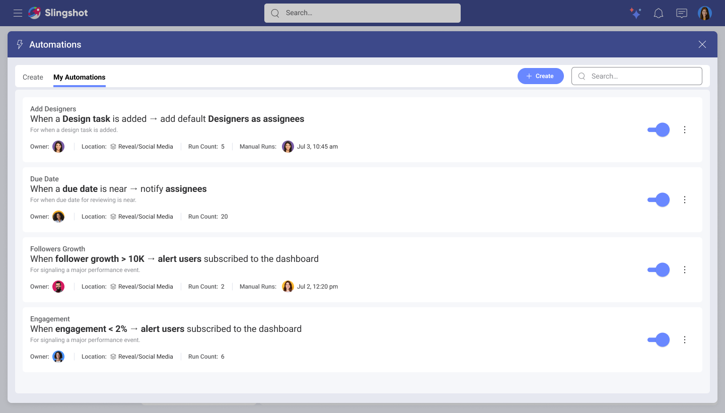Open more options for Engagement automation
Image resolution: width=725 pixels, height=413 pixels.
tap(685, 339)
